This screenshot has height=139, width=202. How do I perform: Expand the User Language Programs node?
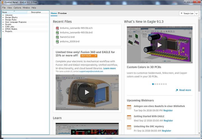click(x=3, y=22)
